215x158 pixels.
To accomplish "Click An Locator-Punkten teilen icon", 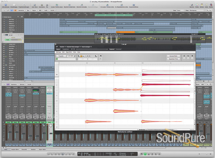I will click(x=107, y=5).
